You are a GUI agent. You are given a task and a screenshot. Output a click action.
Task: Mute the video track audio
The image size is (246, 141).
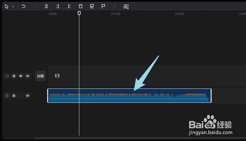[x=28, y=76]
